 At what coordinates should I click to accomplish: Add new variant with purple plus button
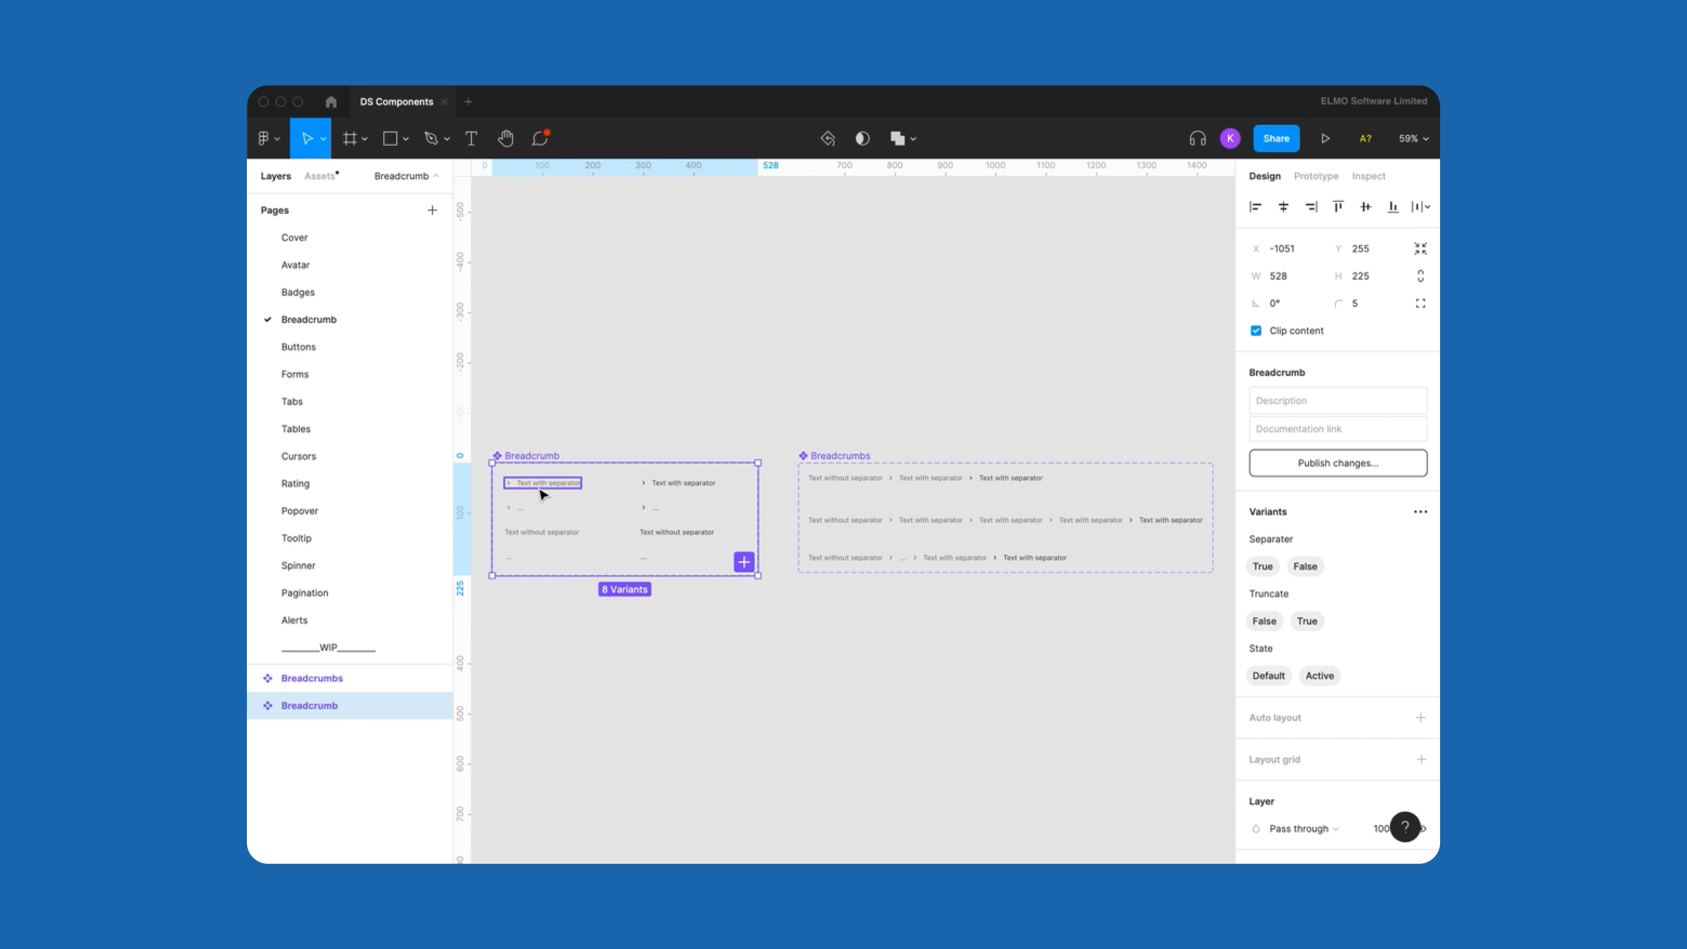point(744,562)
